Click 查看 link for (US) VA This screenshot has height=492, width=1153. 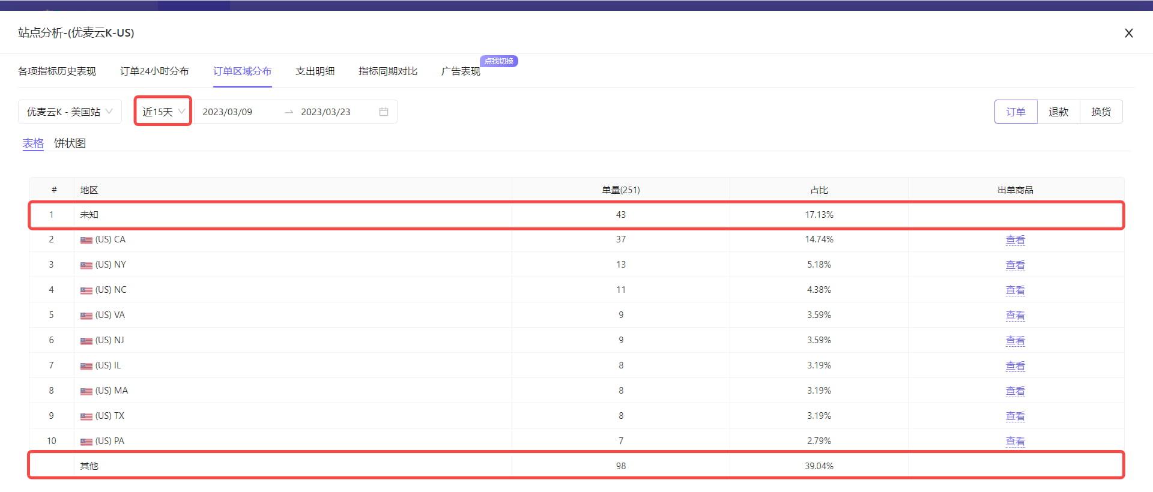(x=1015, y=315)
